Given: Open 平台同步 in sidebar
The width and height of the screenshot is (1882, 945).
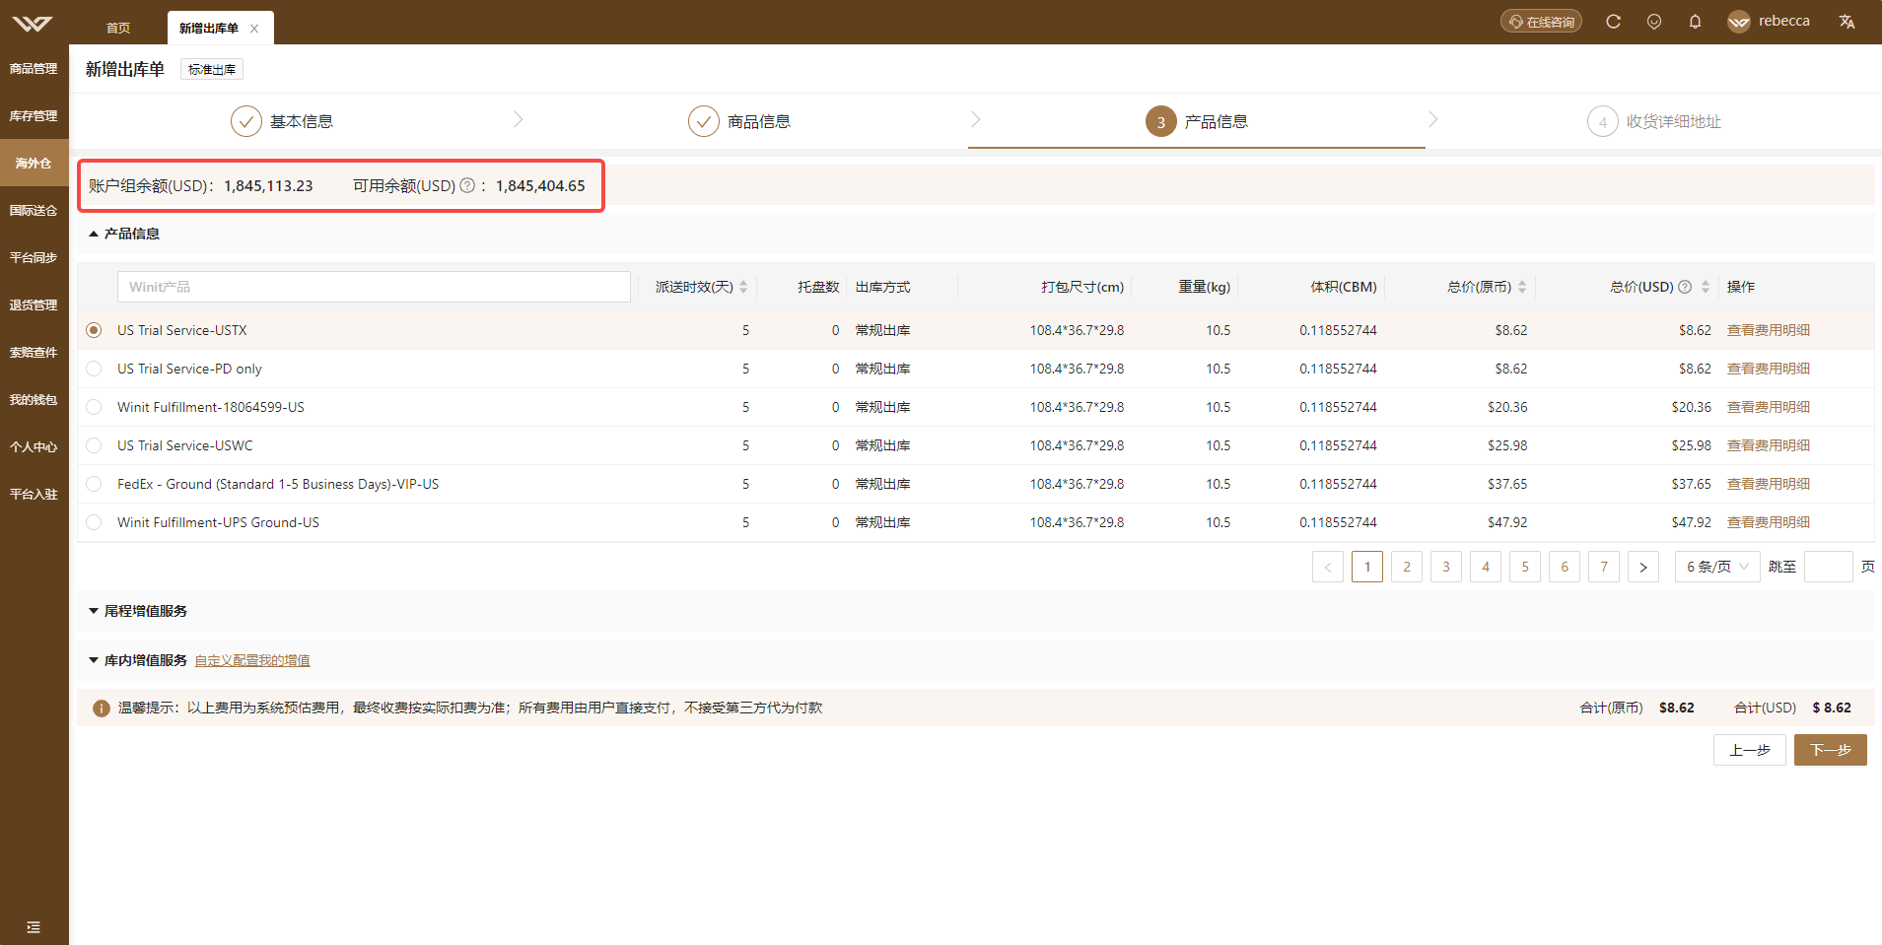Looking at the screenshot, I should [x=34, y=258].
